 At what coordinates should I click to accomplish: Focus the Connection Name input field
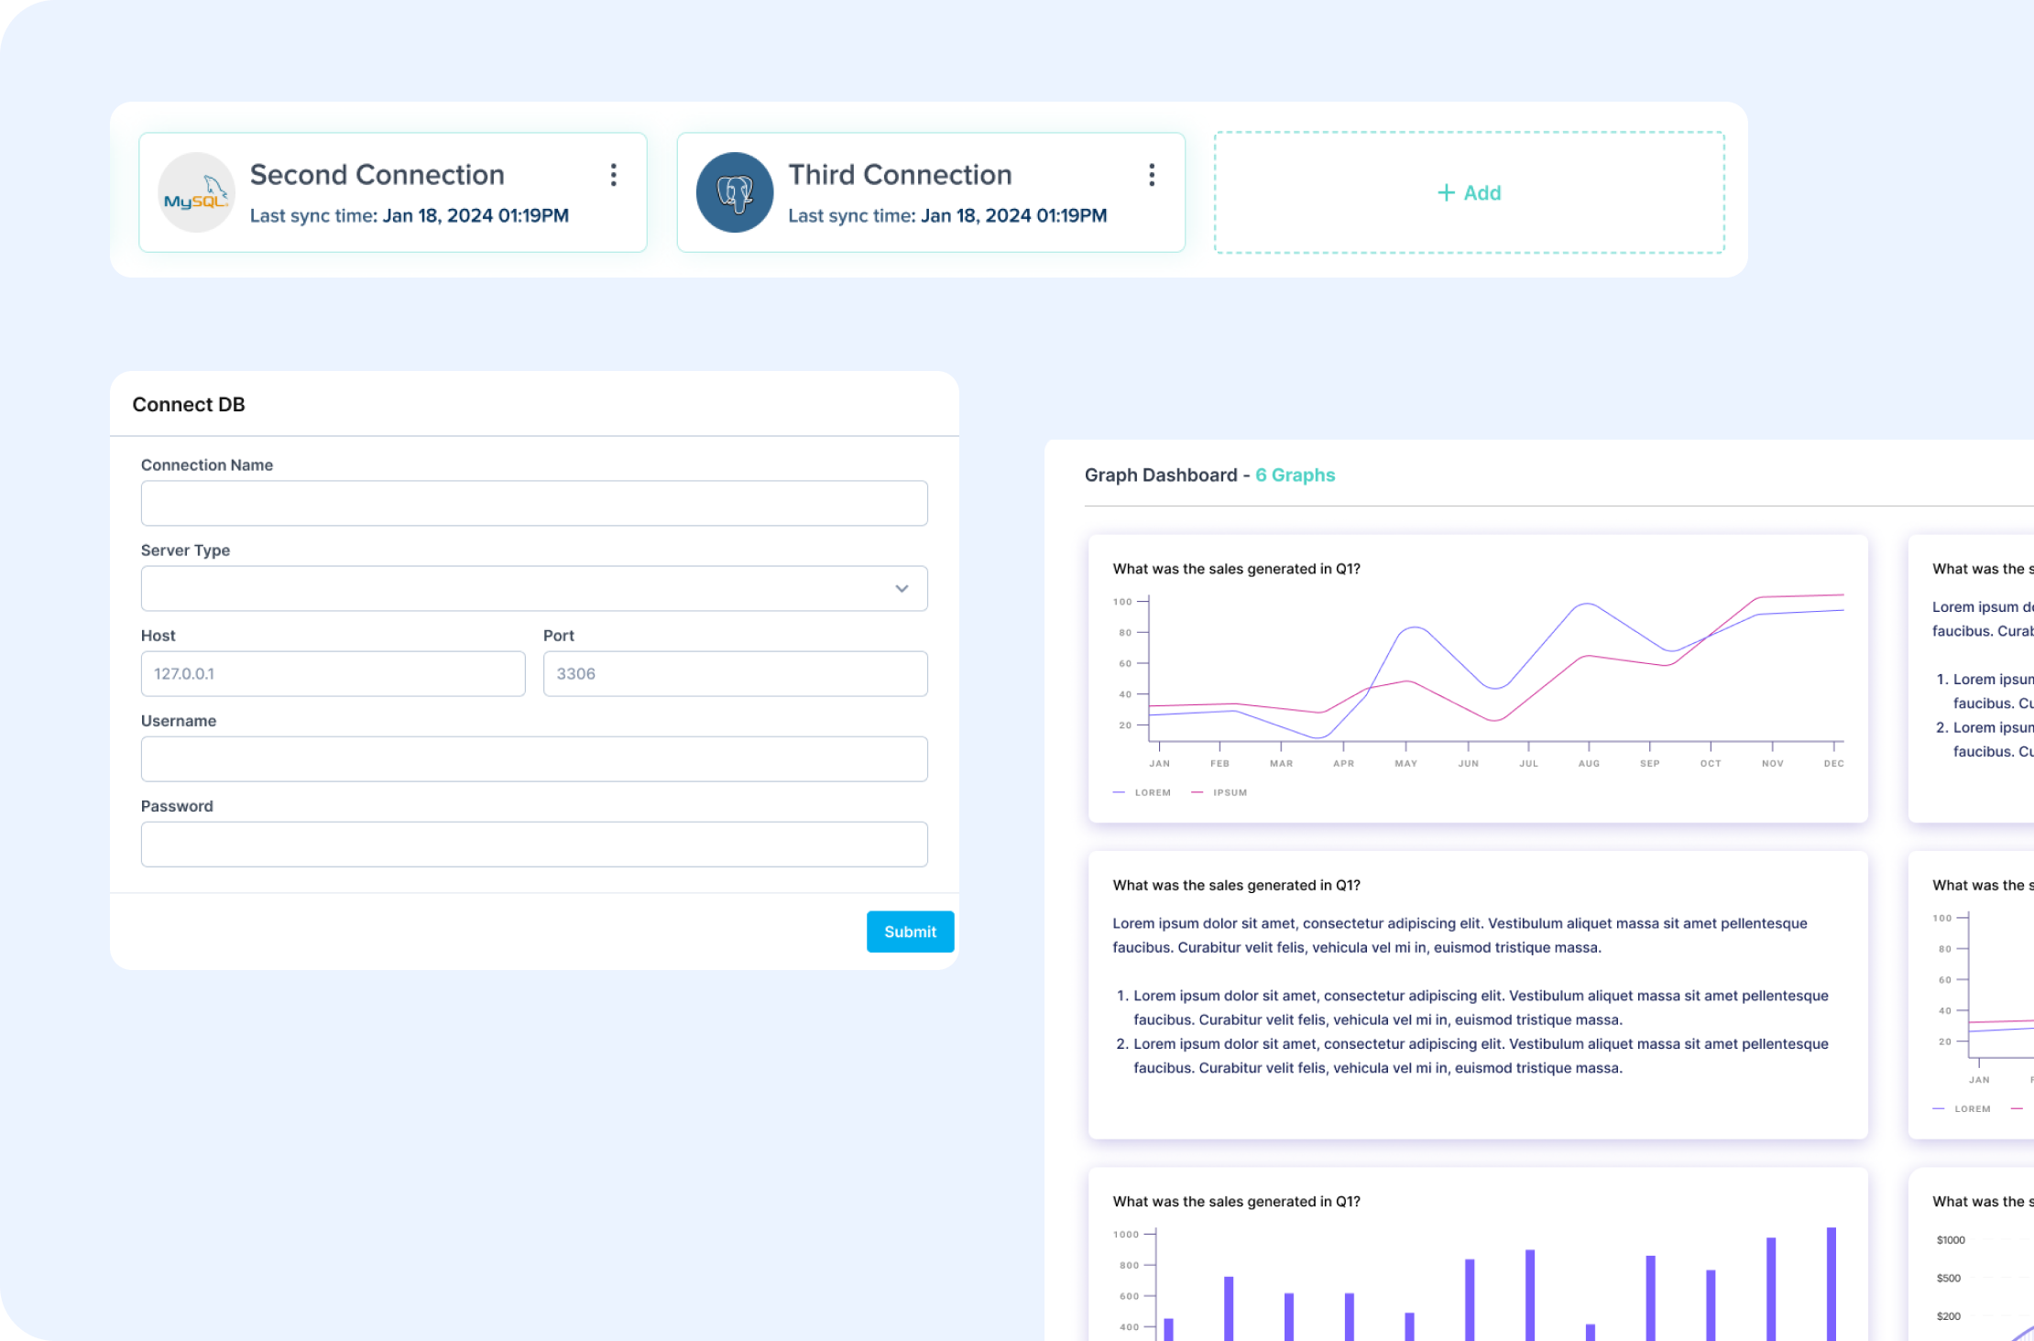coord(534,503)
